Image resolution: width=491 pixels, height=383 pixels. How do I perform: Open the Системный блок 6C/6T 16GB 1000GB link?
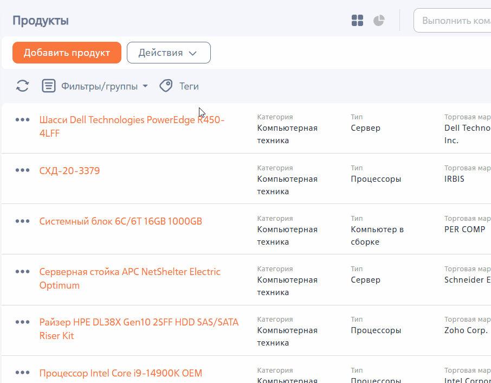[120, 221]
